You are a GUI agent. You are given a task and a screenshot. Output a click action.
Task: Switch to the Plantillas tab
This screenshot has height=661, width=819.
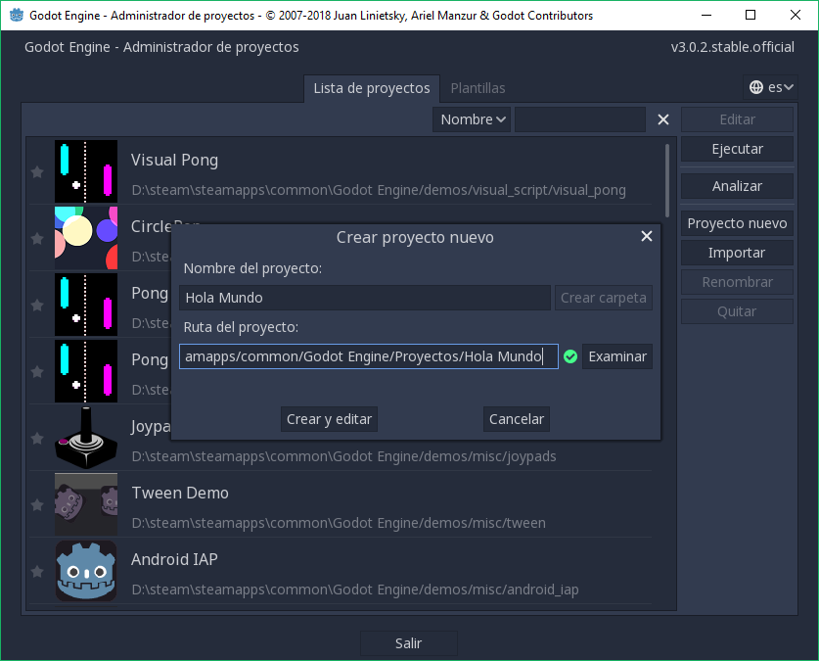(x=478, y=88)
